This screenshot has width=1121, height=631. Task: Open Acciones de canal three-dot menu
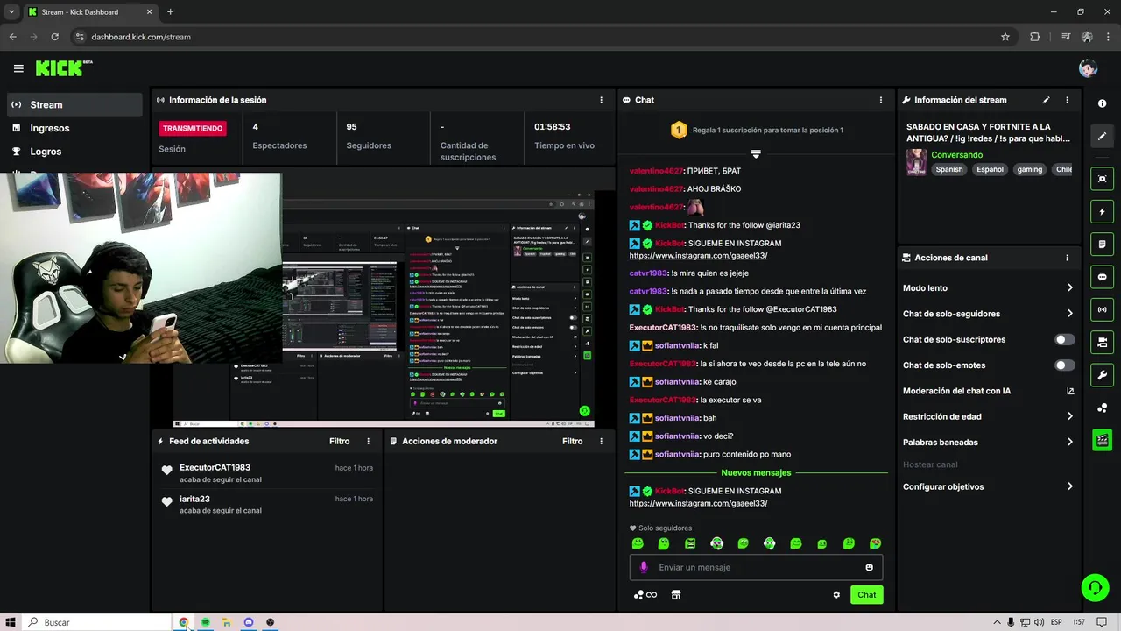point(1067,258)
